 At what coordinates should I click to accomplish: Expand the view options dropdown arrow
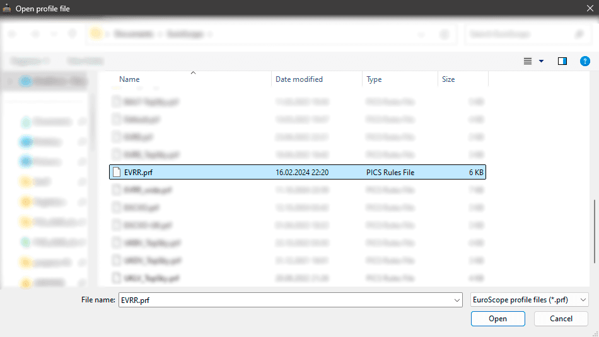coord(542,61)
